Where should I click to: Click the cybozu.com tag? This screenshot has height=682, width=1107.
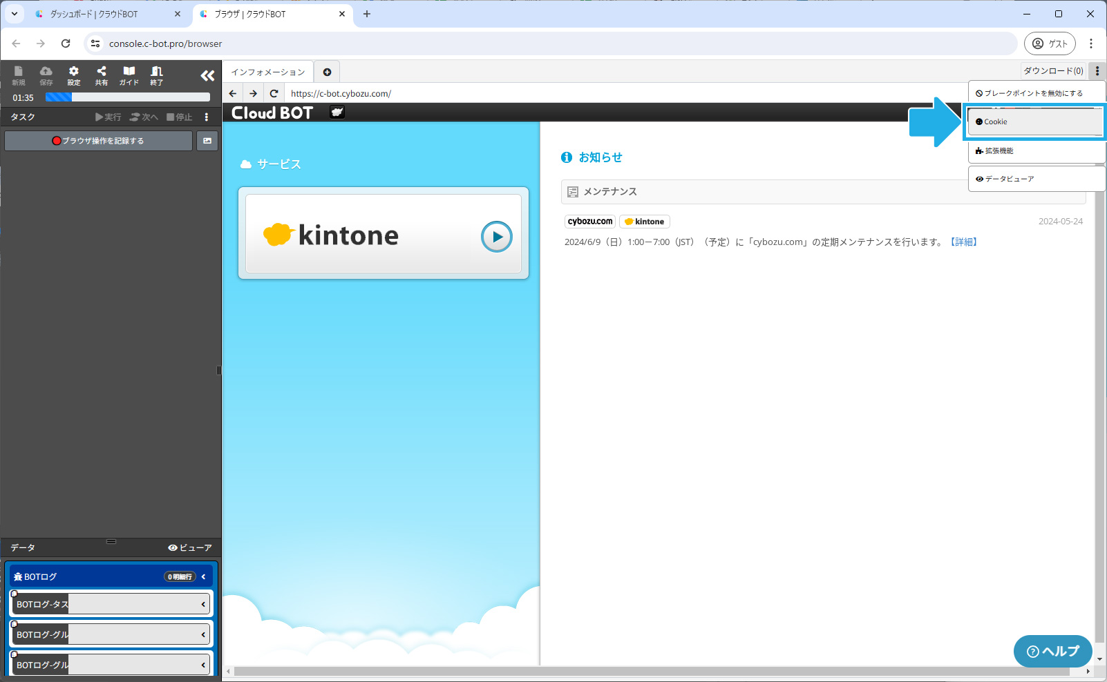click(x=590, y=222)
